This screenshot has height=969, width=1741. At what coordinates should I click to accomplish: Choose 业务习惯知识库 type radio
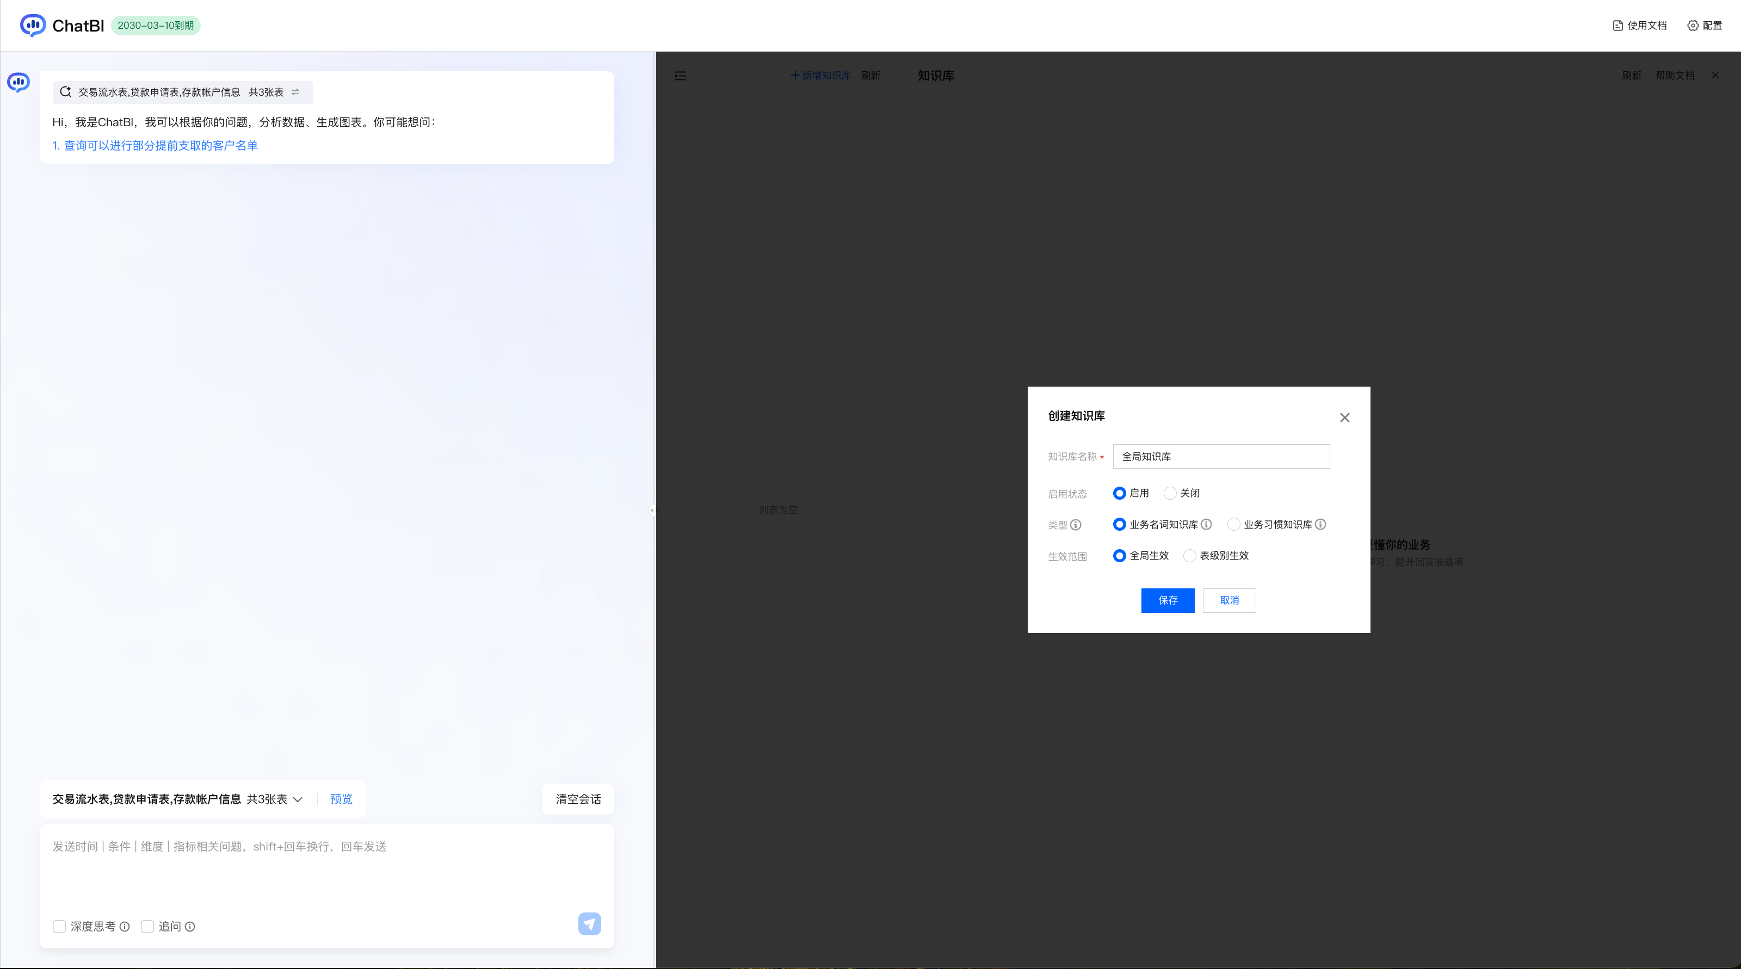pyautogui.click(x=1233, y=524)
